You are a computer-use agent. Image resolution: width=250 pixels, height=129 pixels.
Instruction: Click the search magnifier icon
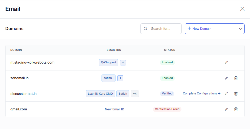[x=146, y=29]
